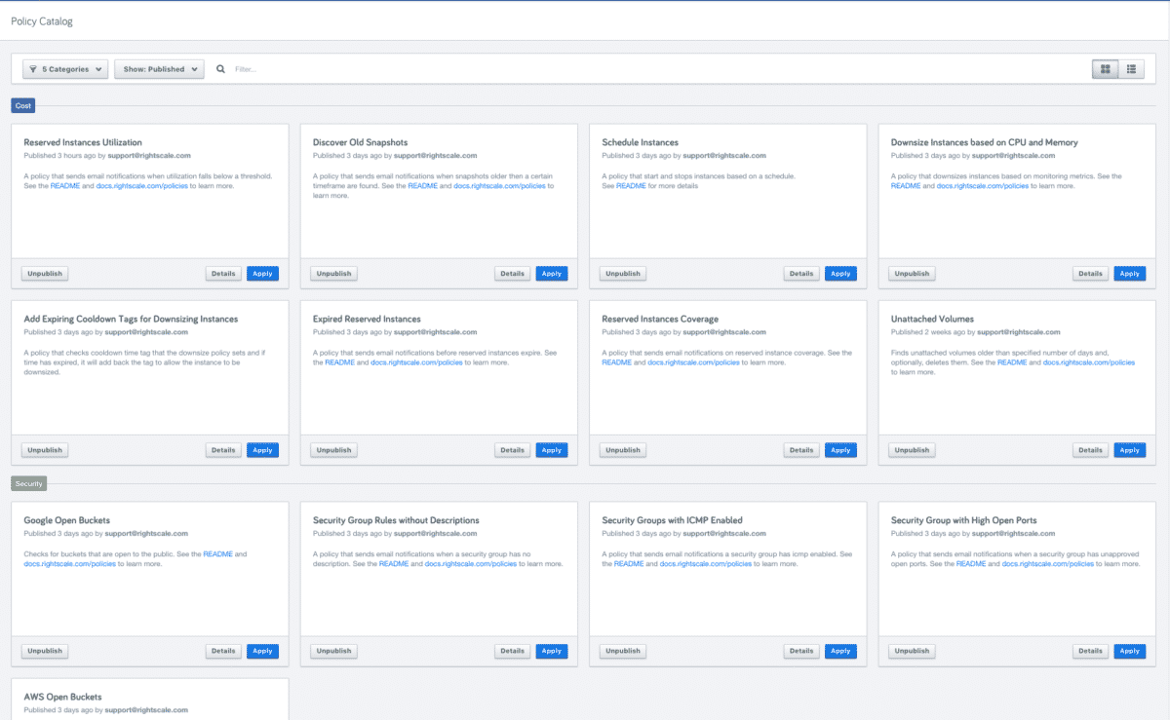This screenshot has height=720, width=1170.
Task: Open the AWS Open Buckets policy card
Action: tap(62, 697)
